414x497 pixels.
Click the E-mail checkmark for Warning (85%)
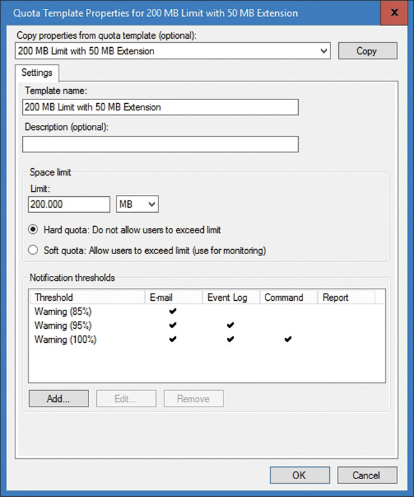173,311
